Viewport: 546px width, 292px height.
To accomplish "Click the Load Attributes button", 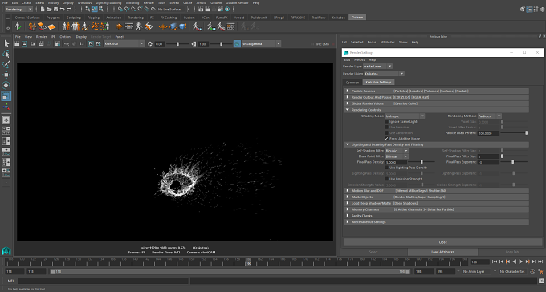I will click(442, 252).
